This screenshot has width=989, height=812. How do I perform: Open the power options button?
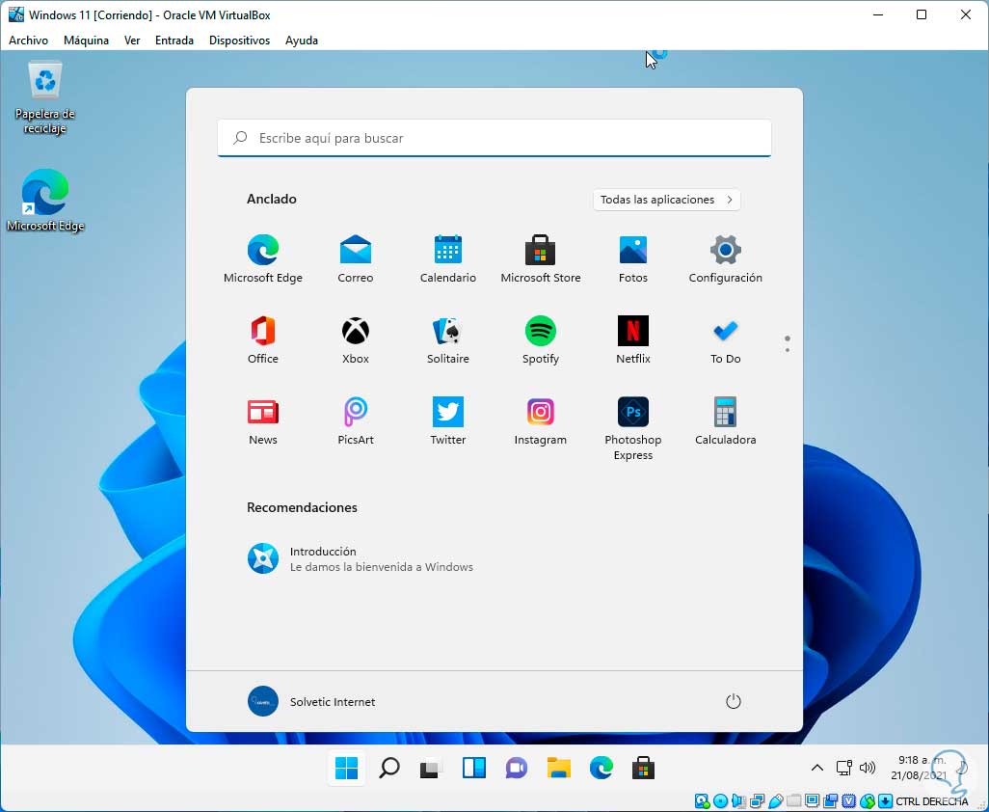(733, 701)
